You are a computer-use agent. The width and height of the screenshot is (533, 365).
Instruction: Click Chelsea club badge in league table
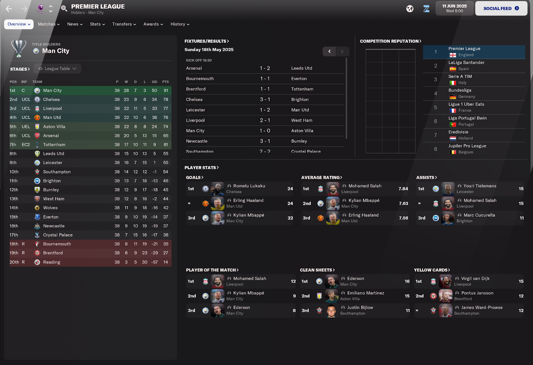click(37, 99)
